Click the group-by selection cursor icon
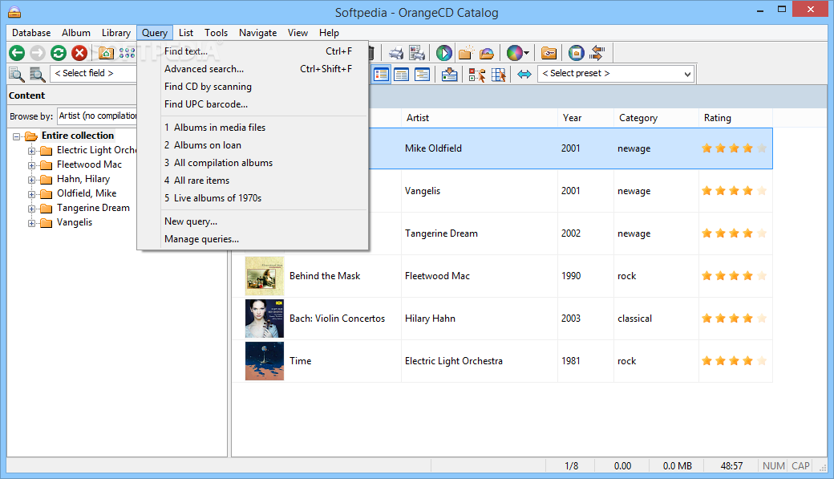 476,74
